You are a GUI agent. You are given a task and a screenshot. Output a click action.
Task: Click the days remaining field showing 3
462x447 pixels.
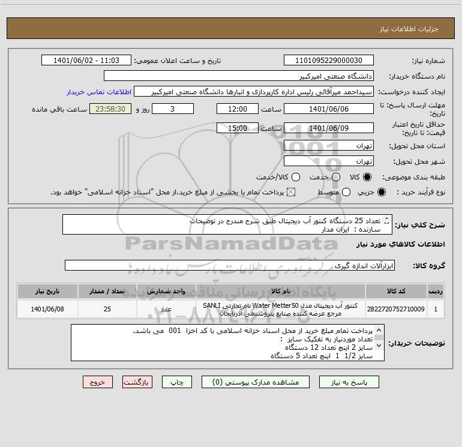(173, 109)
